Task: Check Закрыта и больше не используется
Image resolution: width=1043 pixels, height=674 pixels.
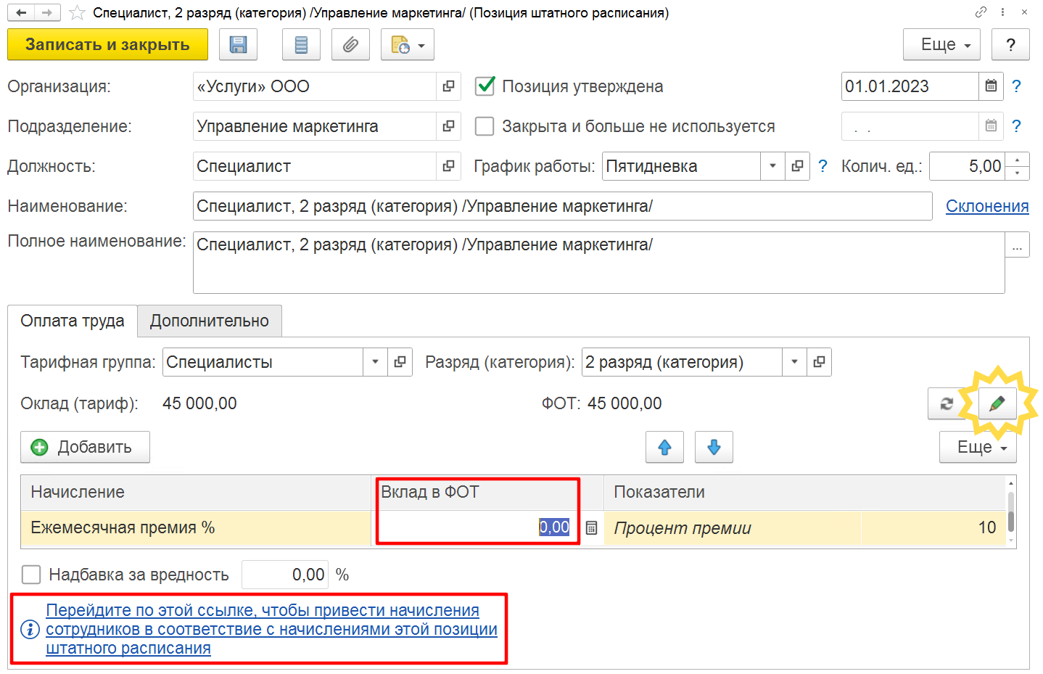Action: (x=485, y=126)
